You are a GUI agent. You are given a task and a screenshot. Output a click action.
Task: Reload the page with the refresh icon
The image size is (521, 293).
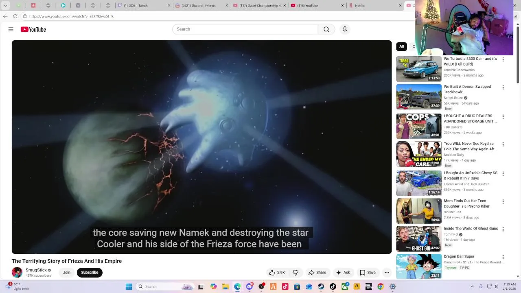click(x=15, y=16)
